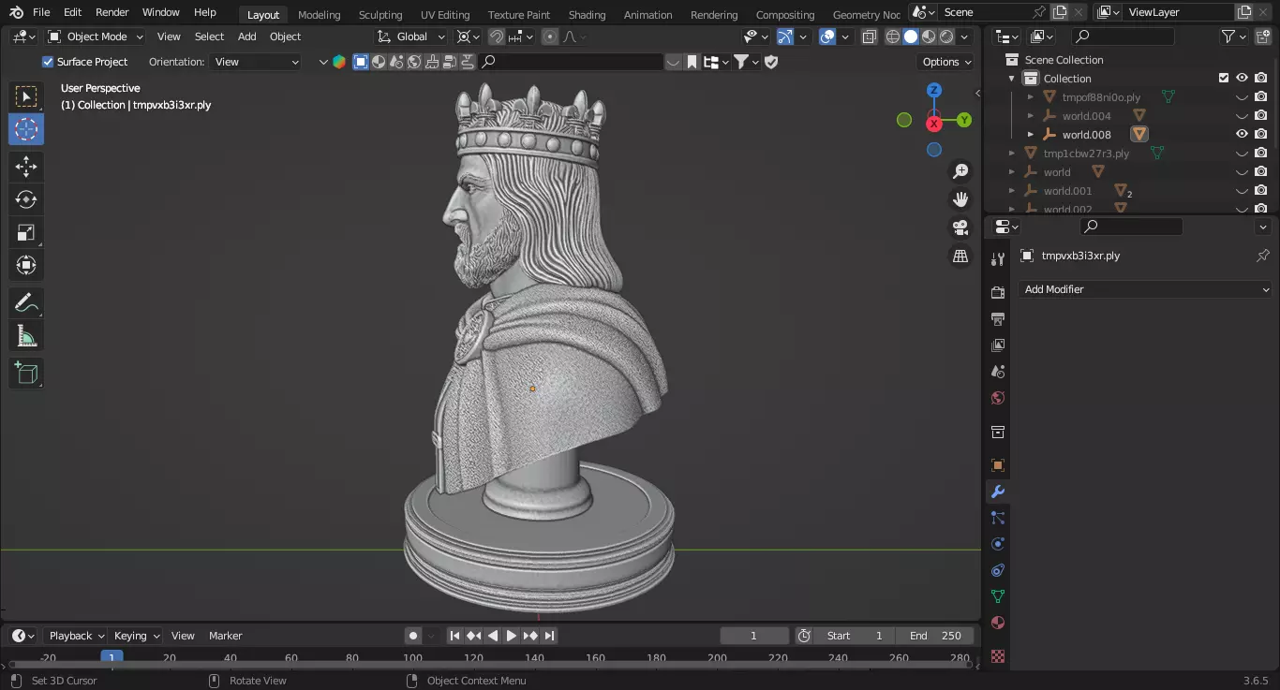Click Keying in the timeline

(136, 636)
